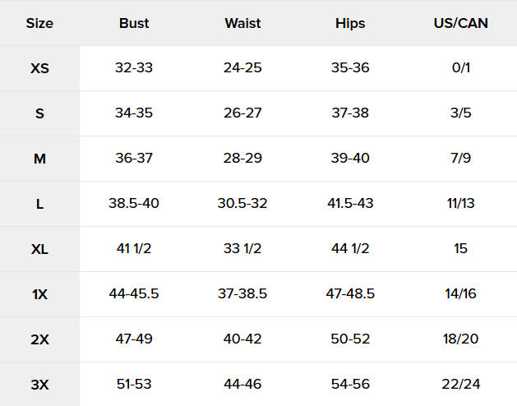Screen dimensions: 517x406
Task: Select the L size row label
Action: 39,204
